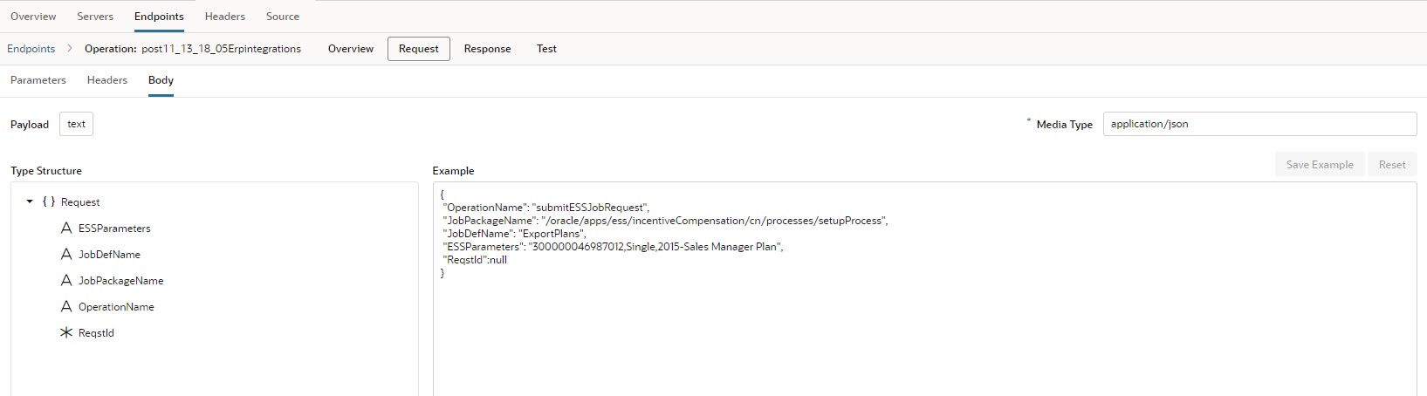The height and width of the screenshot is (396, 1427).
Task: Click the asterisk any-type icon beside ReqstId
Action: (x=66, y=333)
